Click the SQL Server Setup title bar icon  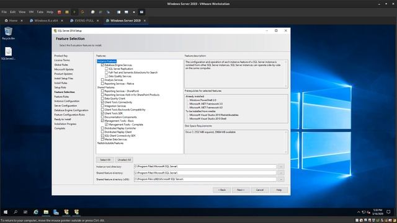pyautogui.click(x=55, y=30)
